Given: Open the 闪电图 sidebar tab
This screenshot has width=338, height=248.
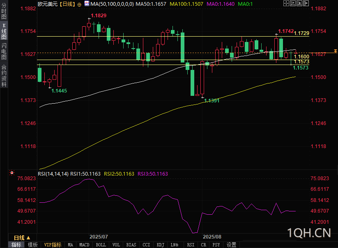Looking at the screenshot, I should point(4,51).
